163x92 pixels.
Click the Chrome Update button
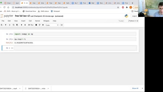pos(136,7)
